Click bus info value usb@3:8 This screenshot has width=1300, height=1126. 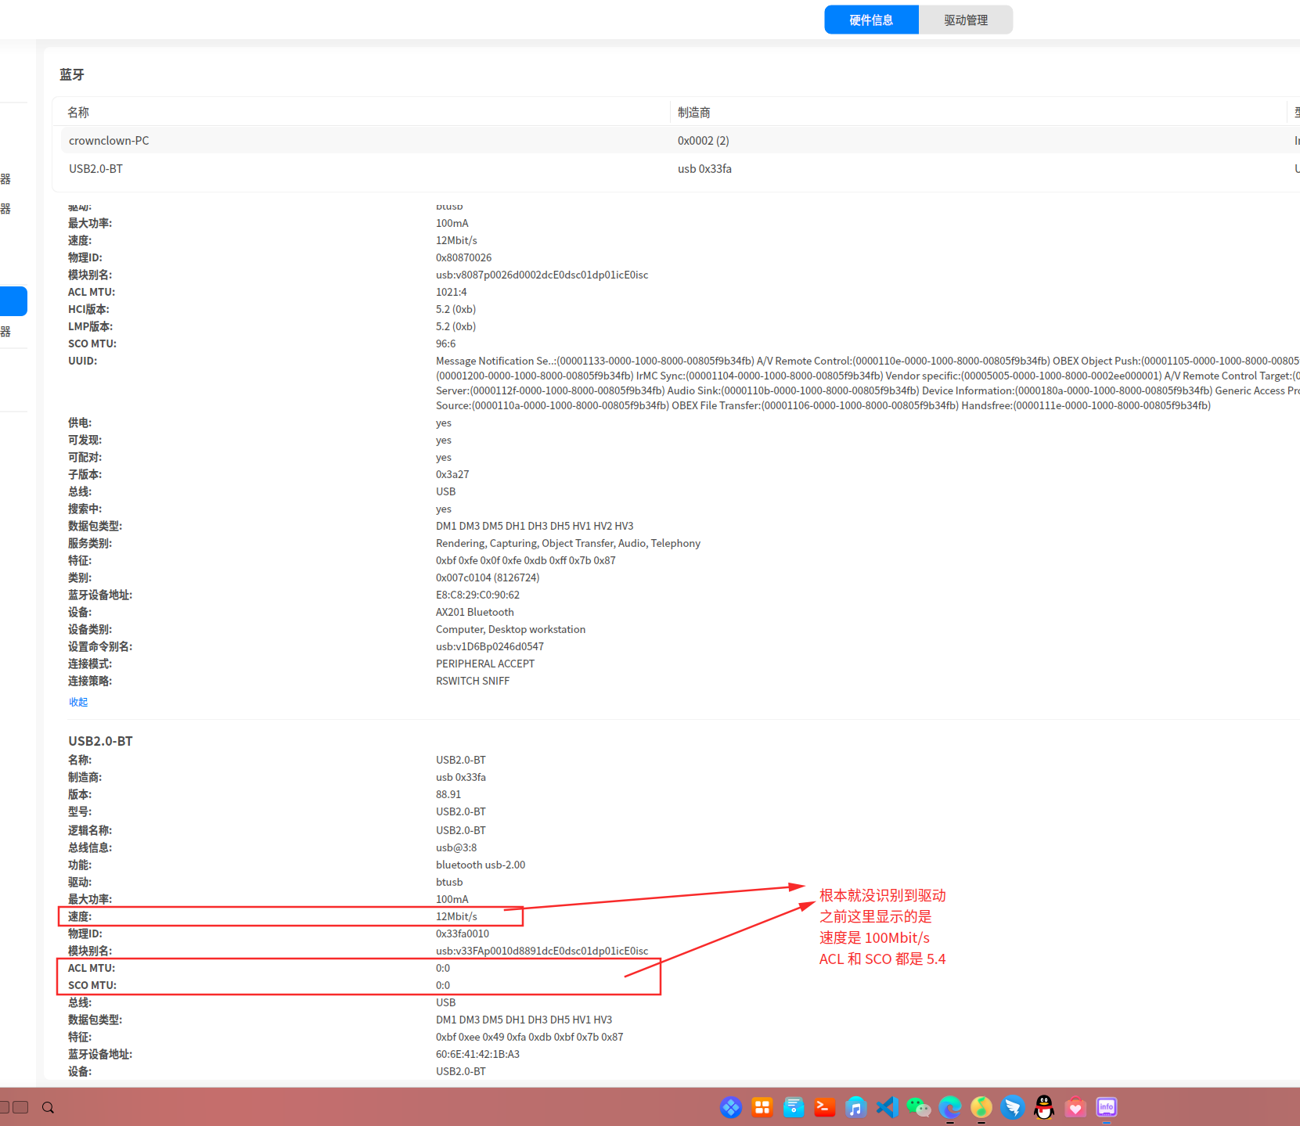[456, 847]
